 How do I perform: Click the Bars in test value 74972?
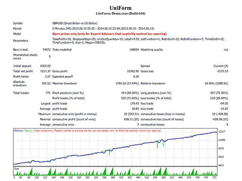47,50
